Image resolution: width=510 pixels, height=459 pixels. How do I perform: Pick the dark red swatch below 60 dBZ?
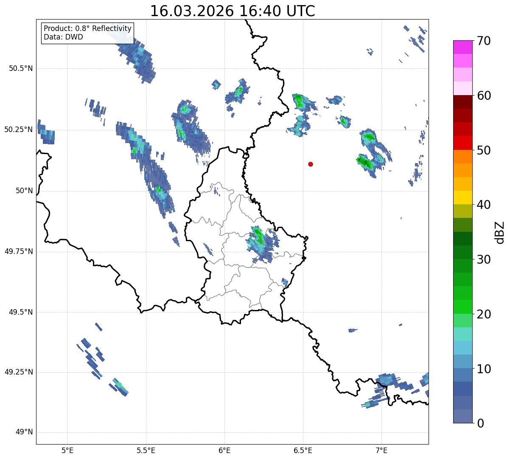[x=462, y=102]
